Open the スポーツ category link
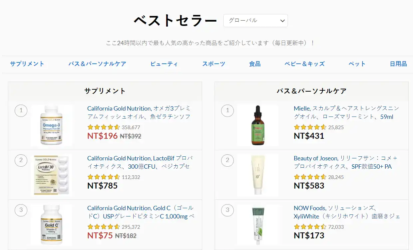This screenshot has height=250, width=413. (213, 64)
